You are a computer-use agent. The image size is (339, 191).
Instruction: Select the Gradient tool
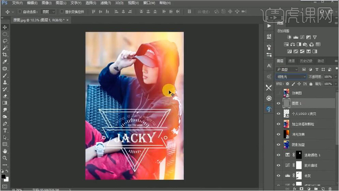(x=5, y=103)
